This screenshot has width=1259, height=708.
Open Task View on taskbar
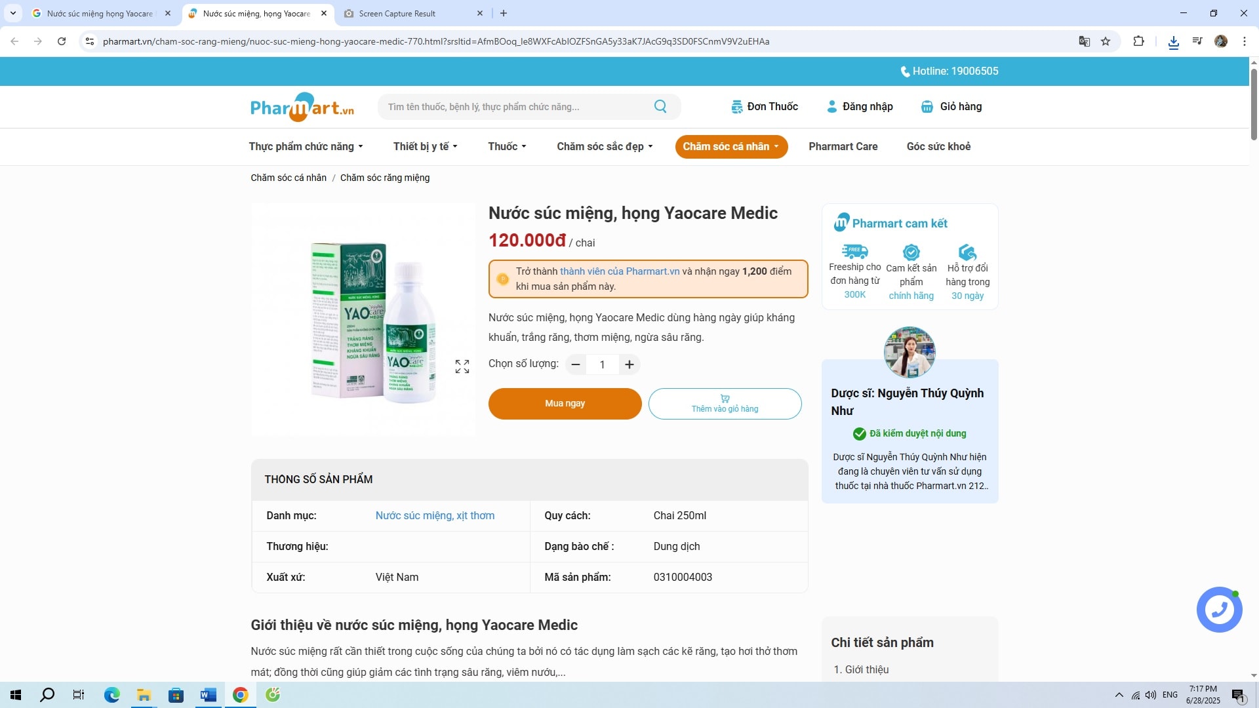point(79,695)
